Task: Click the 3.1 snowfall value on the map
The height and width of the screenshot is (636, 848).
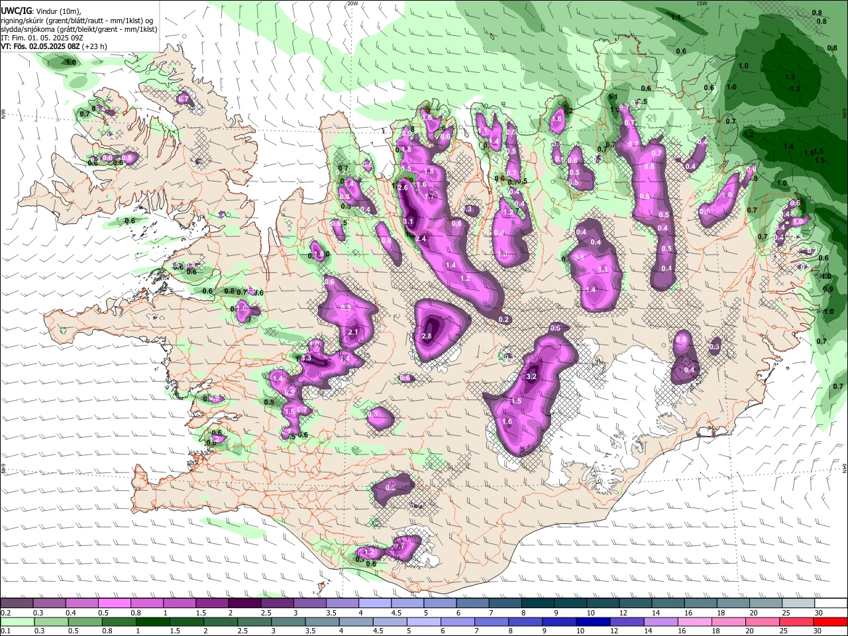Action: pos(408,221)
